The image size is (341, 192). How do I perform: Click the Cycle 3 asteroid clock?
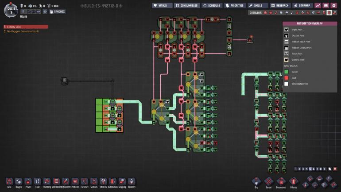click(x=11, y=10)
